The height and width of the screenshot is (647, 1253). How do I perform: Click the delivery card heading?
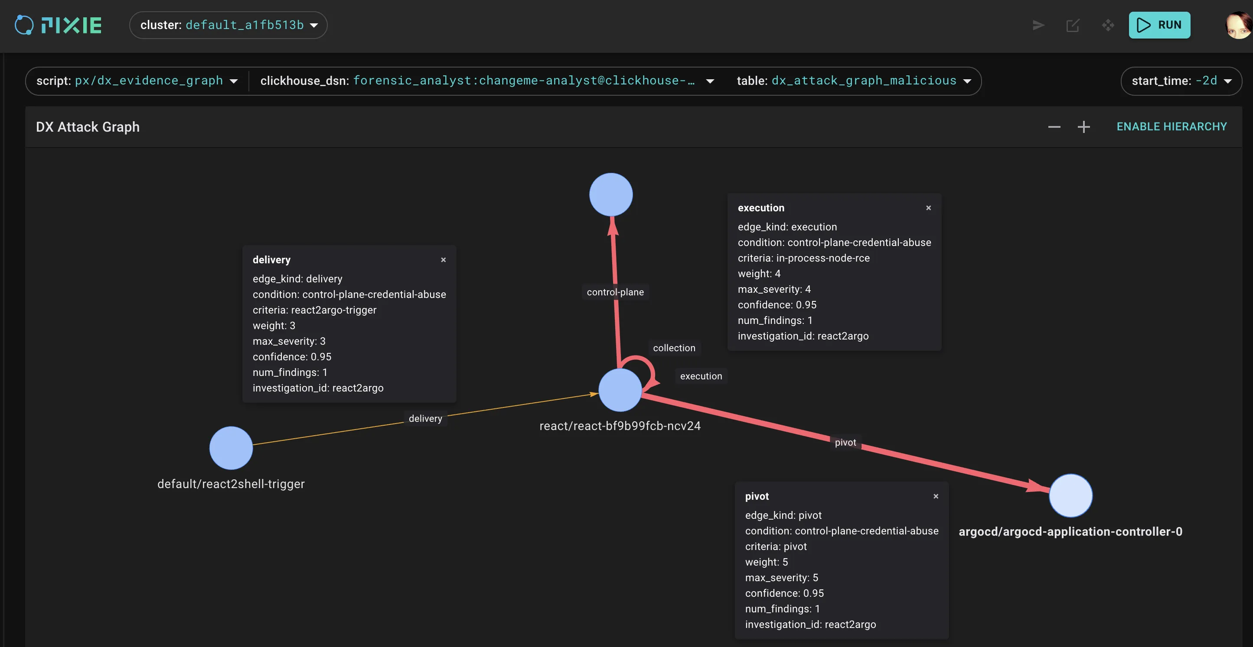point(271,260)
